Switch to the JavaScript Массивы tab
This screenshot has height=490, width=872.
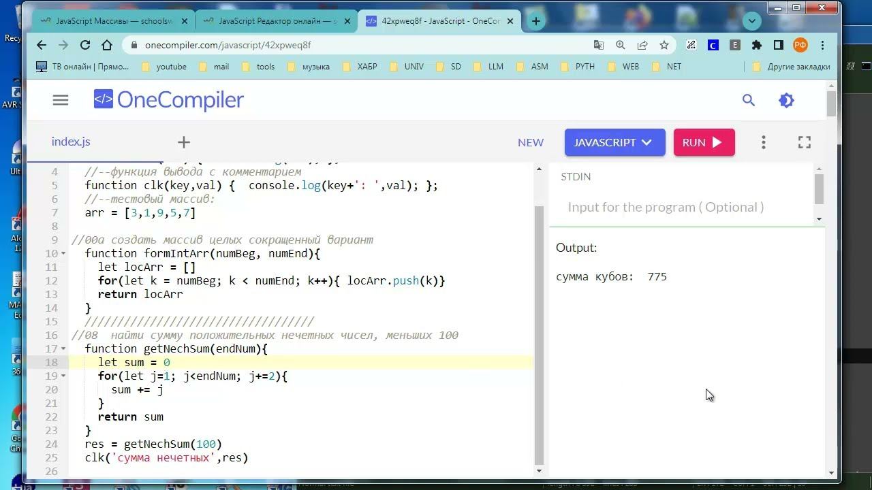(114, 21)
